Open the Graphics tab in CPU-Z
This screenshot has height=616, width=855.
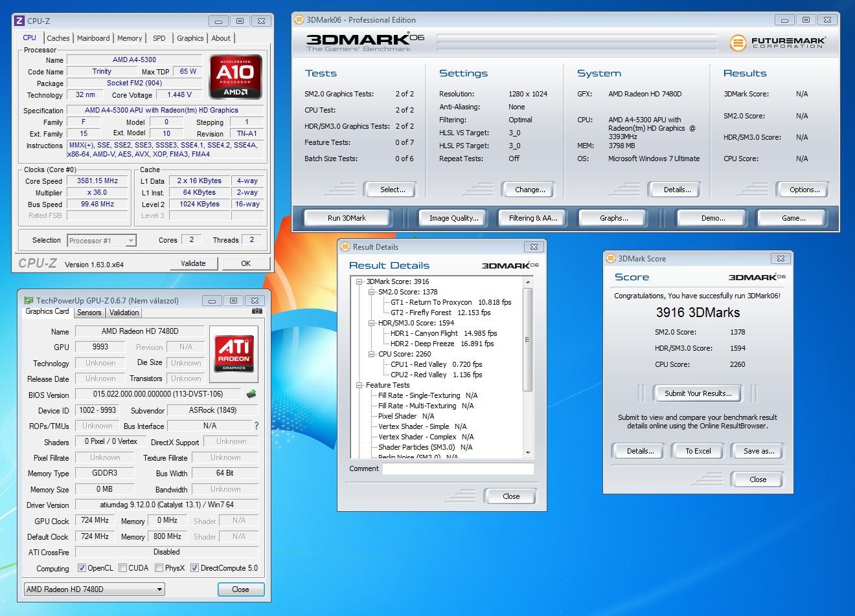click(x=190, y=38)
